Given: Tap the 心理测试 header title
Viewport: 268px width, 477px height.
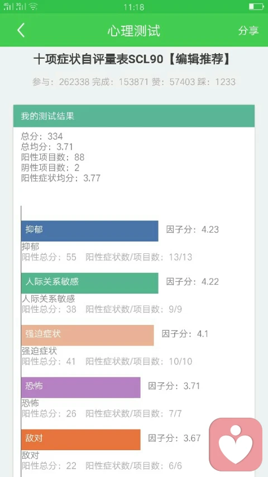Looking at the screenshot, I should pos(133,31).
